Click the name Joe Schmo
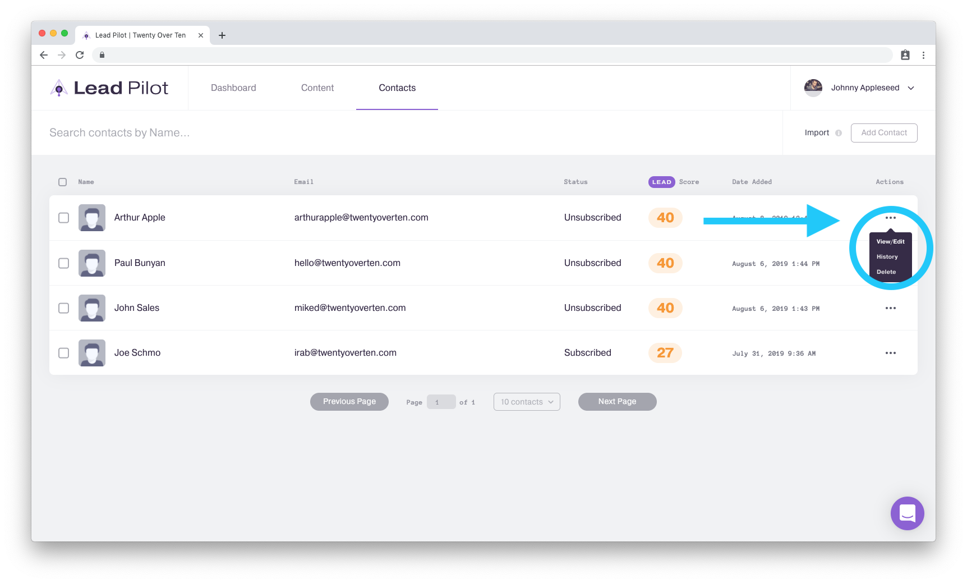This screenshot has width=967, height=583. pos(137,353)
